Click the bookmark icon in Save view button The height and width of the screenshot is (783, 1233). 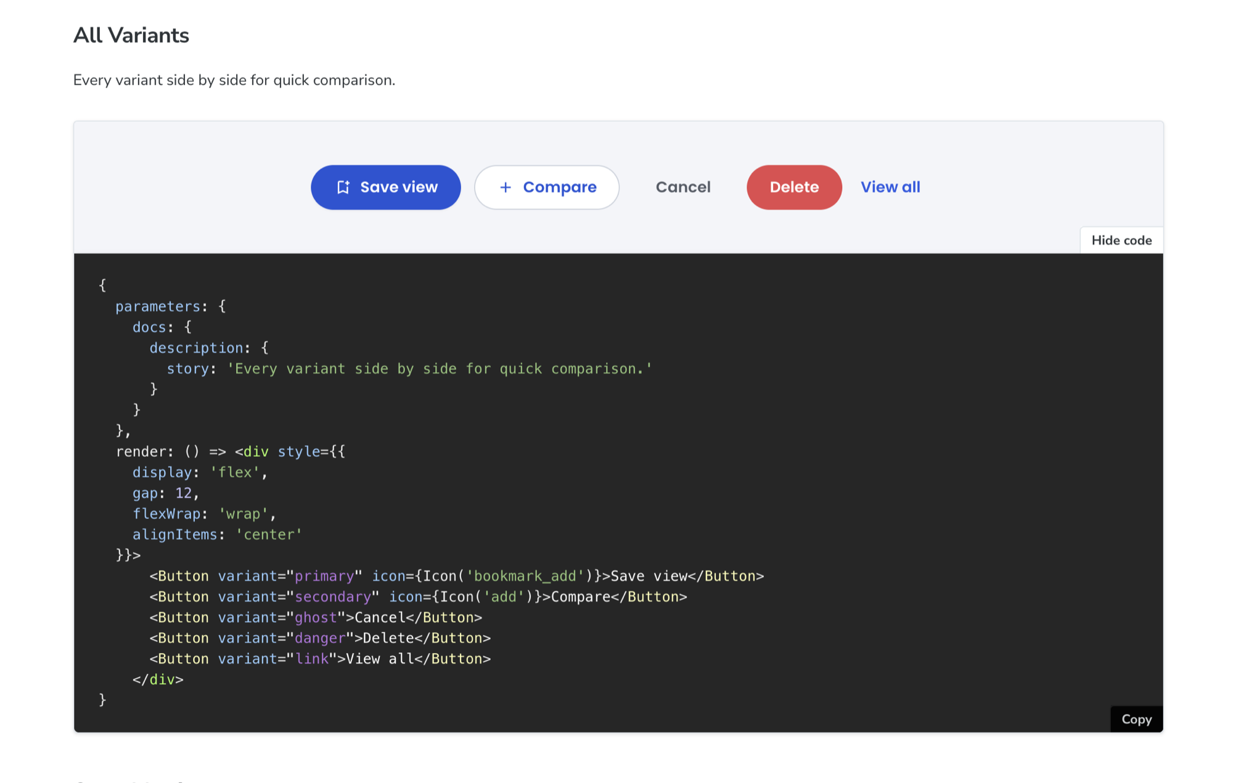(x=343, y=187)
